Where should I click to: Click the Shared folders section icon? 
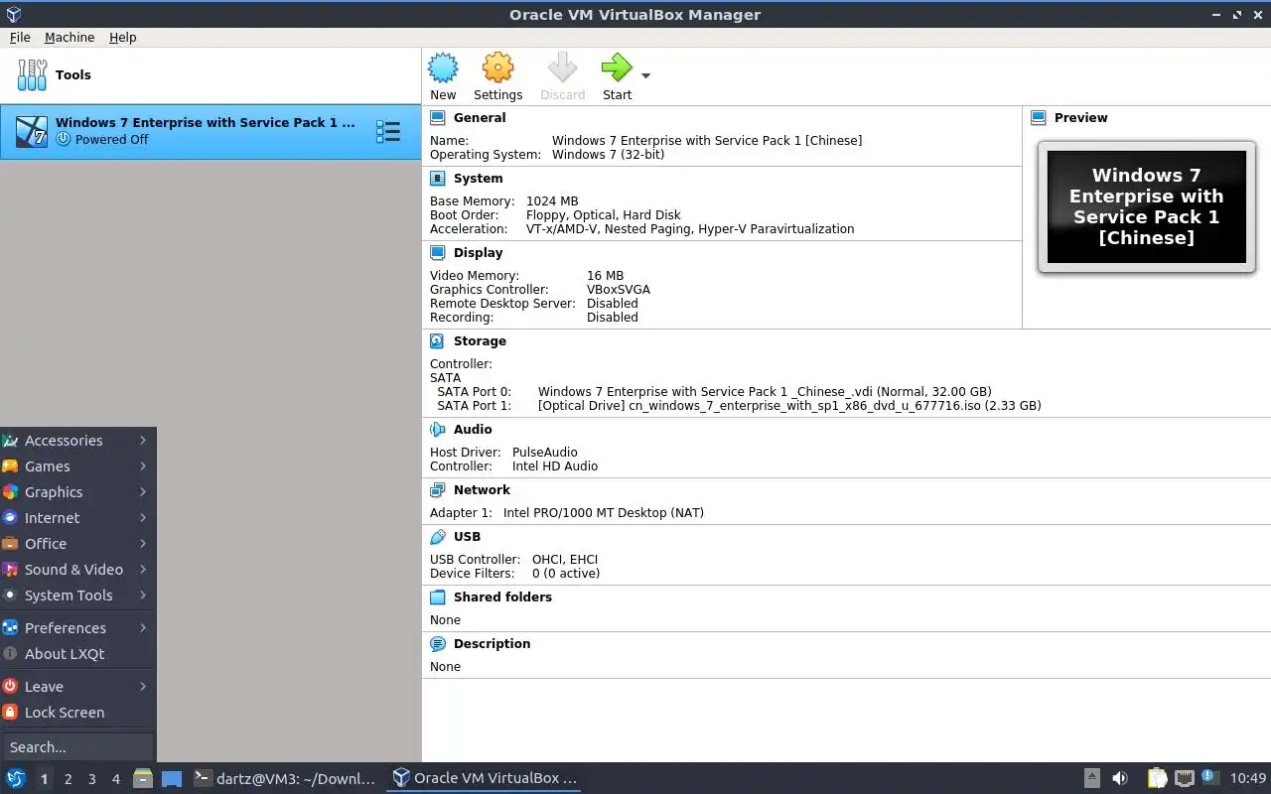(438, 597)
